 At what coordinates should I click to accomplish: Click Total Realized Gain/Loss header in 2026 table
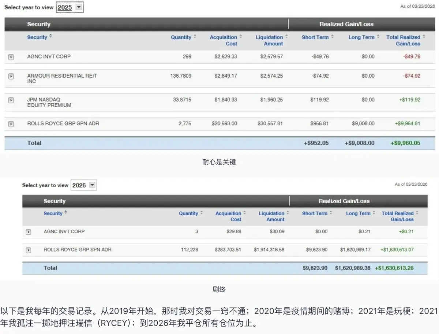(398, 216)
